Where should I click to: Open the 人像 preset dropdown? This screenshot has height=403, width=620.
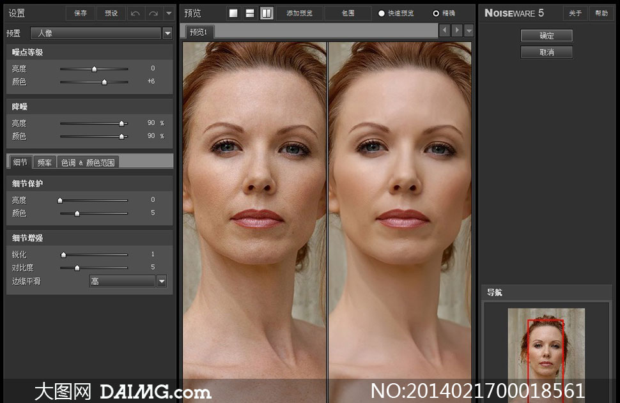[167, 33]
